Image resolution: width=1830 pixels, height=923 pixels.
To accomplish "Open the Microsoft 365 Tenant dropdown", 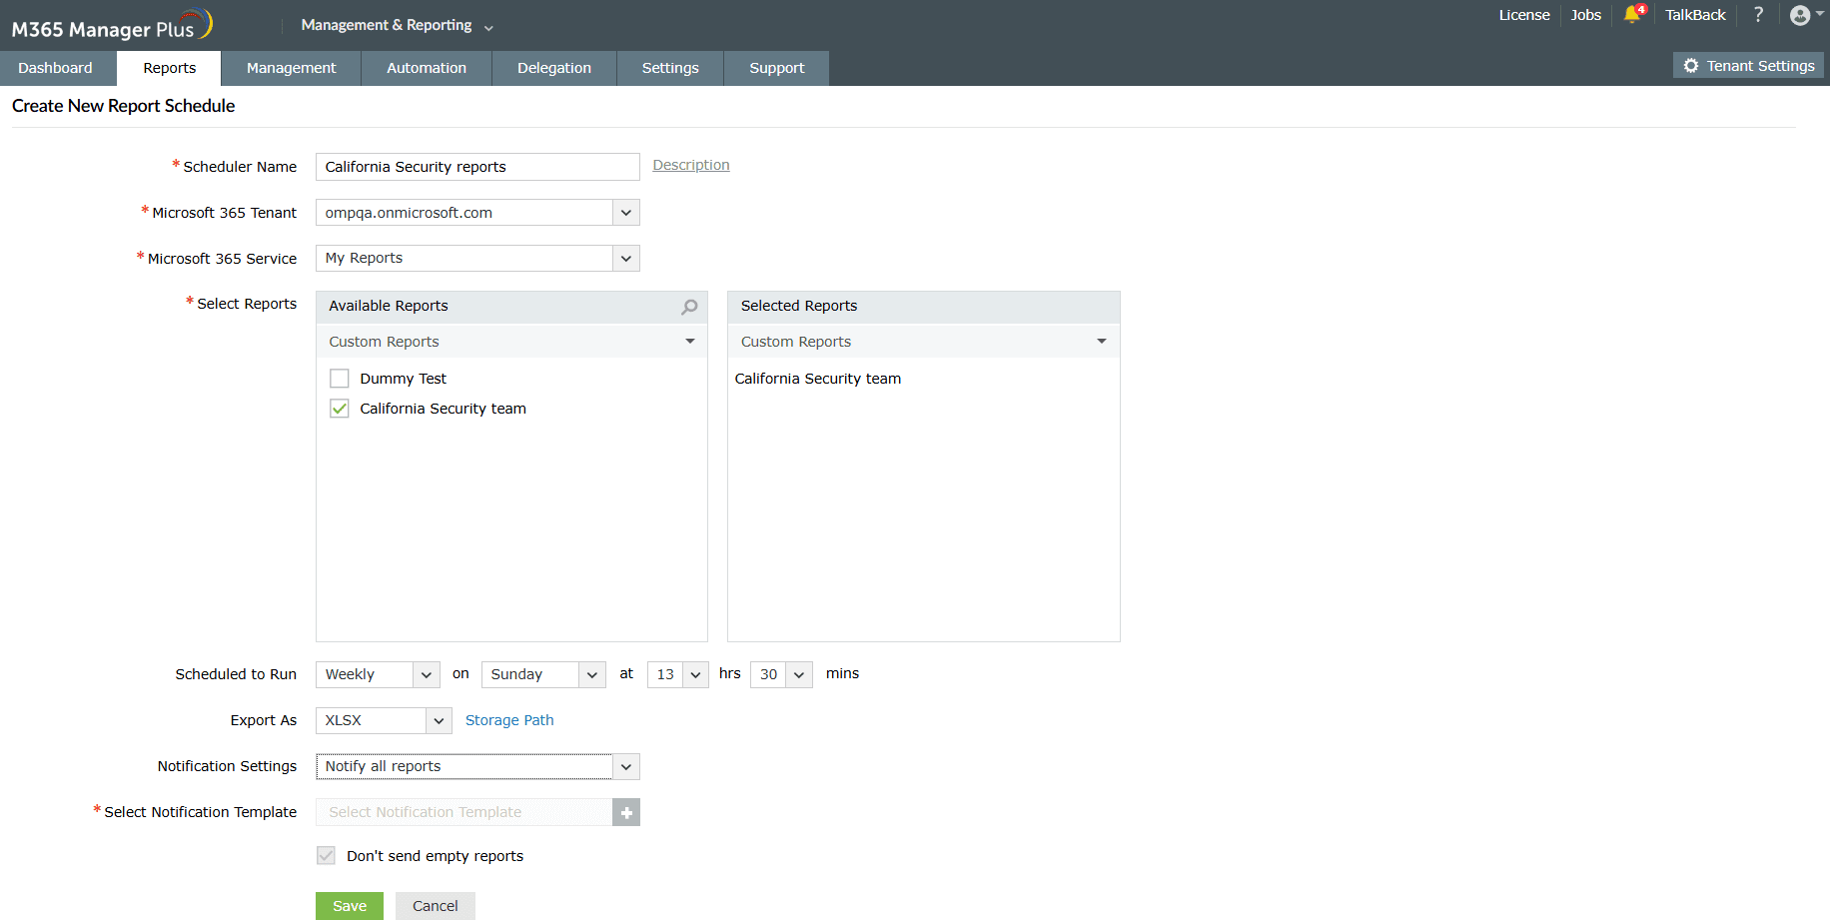I will (x=477, y=213).
